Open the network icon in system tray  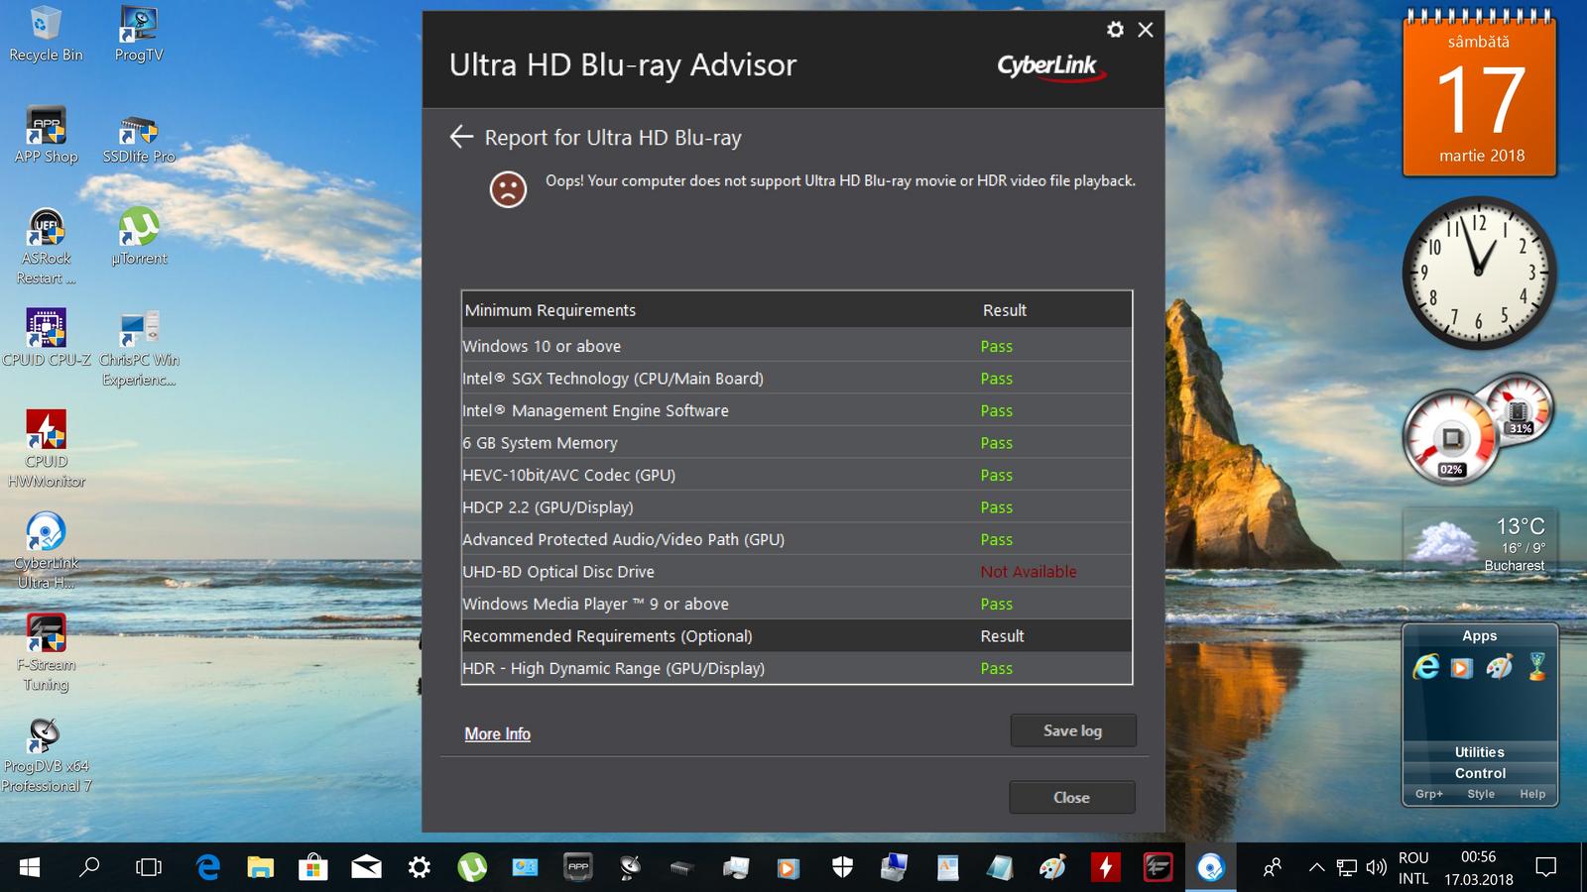click(x=1346, y=868)
